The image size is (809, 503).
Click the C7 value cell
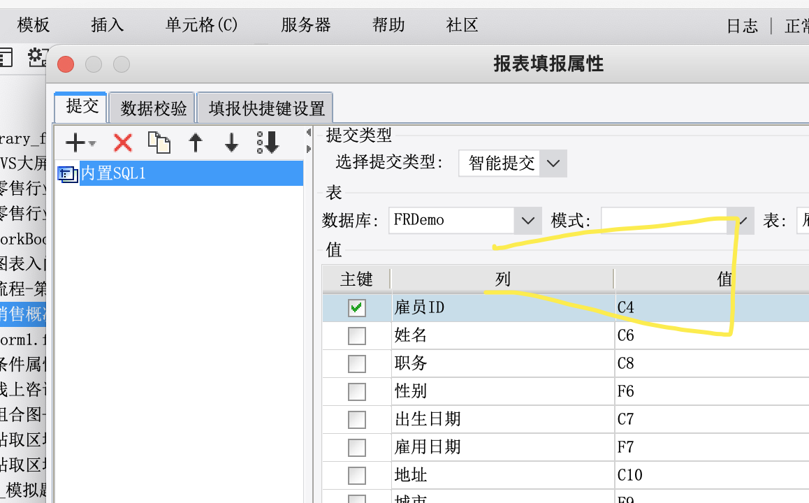tap(713, 419)
